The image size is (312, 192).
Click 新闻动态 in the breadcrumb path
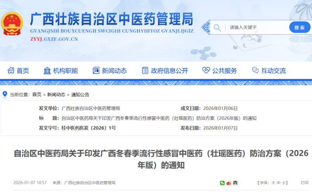click(x=56, y=94)
